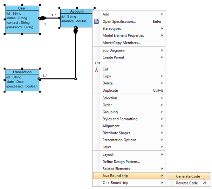The width and height of the screenshot is (212, 189).
Task: Select the Transaction class title
Action: [22, 72]
